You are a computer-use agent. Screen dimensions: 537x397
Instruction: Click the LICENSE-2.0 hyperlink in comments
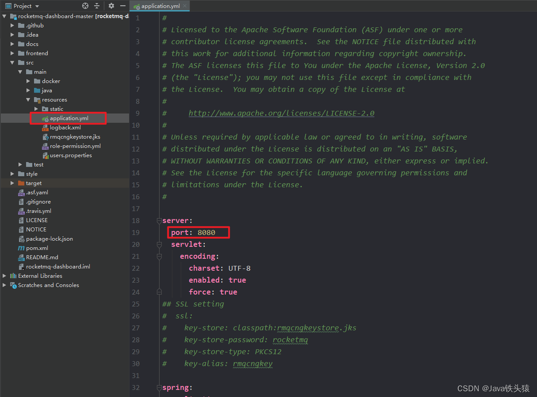tap(281, 113)
